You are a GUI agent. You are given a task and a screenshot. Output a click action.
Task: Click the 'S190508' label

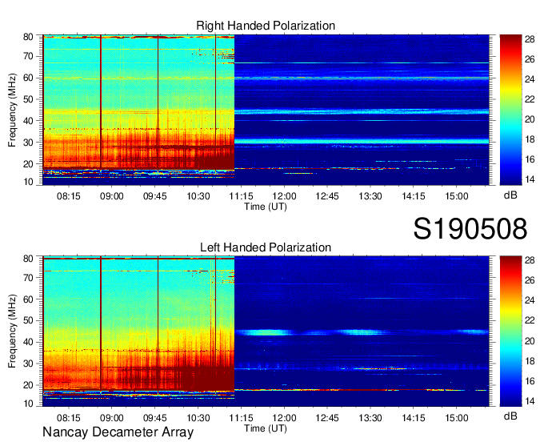click(470, 229)
